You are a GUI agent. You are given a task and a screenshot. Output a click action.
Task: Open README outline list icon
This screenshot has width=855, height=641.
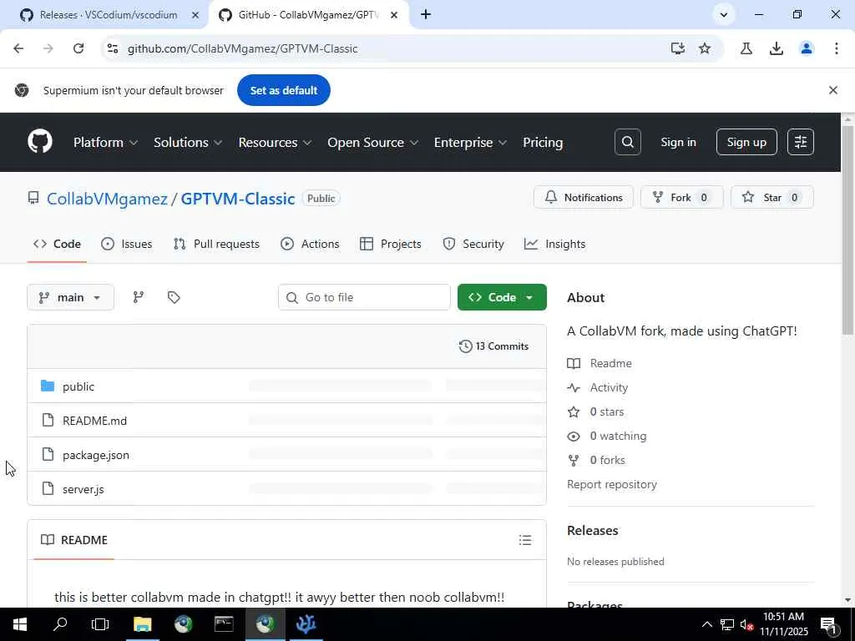point(524,540)
